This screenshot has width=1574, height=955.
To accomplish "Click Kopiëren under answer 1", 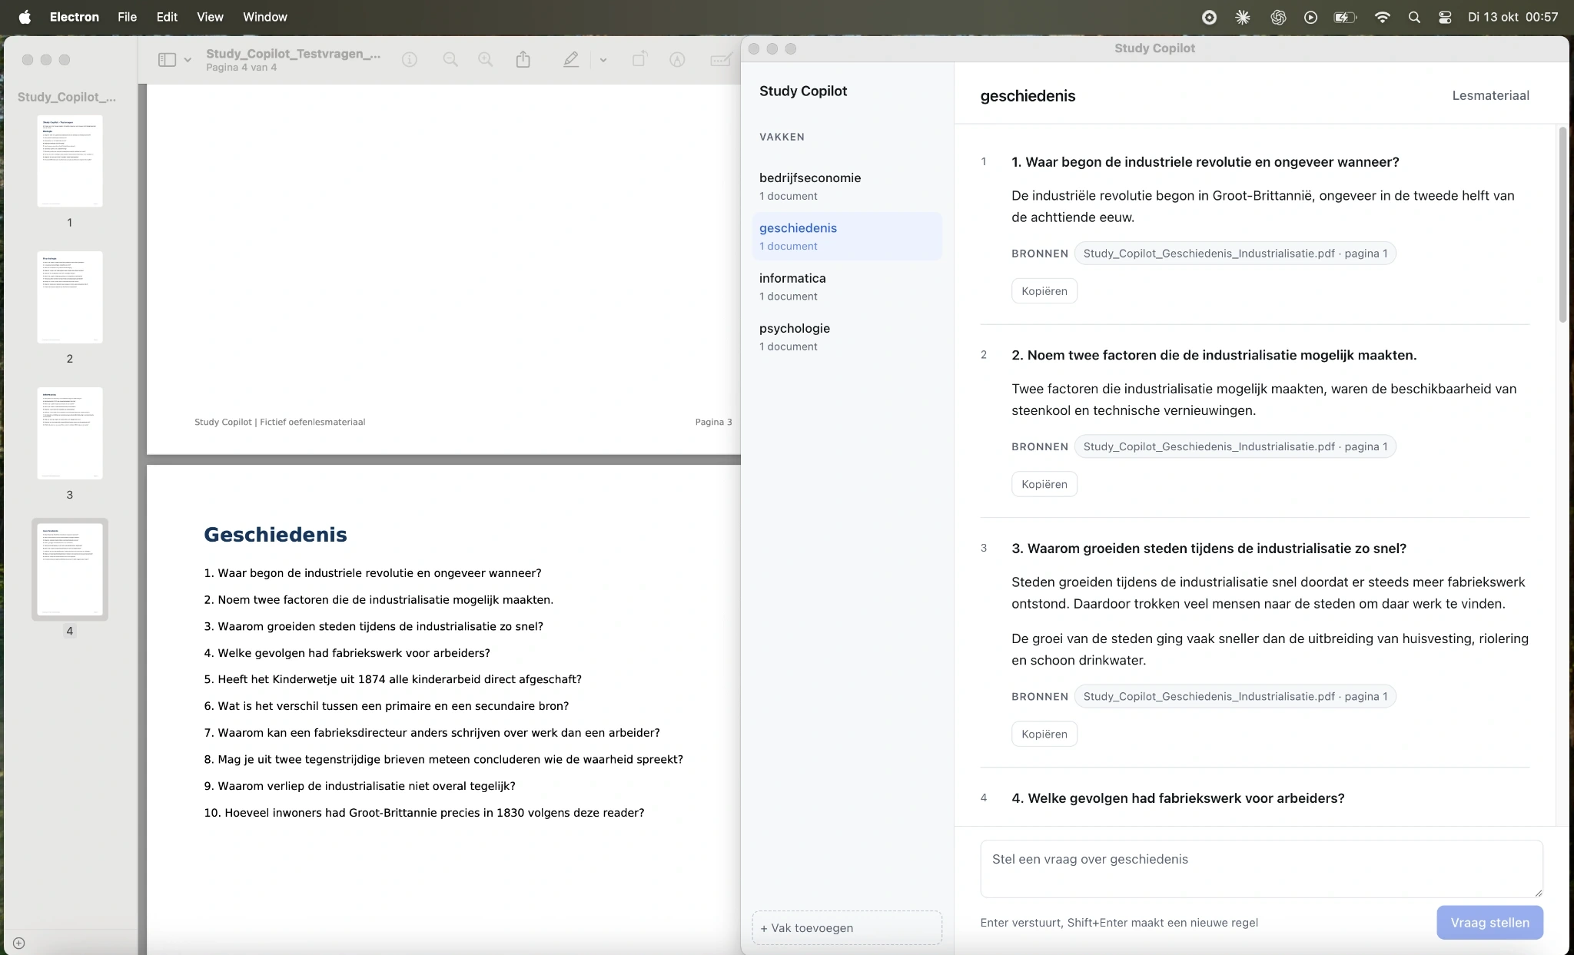I will click(x=1044, y=290).
